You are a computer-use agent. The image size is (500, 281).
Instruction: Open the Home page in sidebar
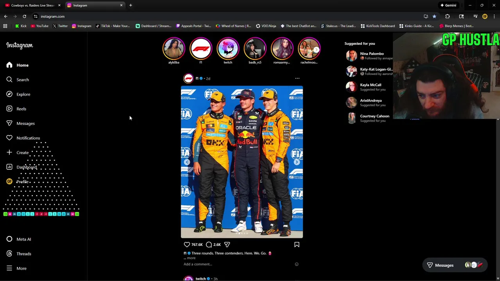point(18,65)
